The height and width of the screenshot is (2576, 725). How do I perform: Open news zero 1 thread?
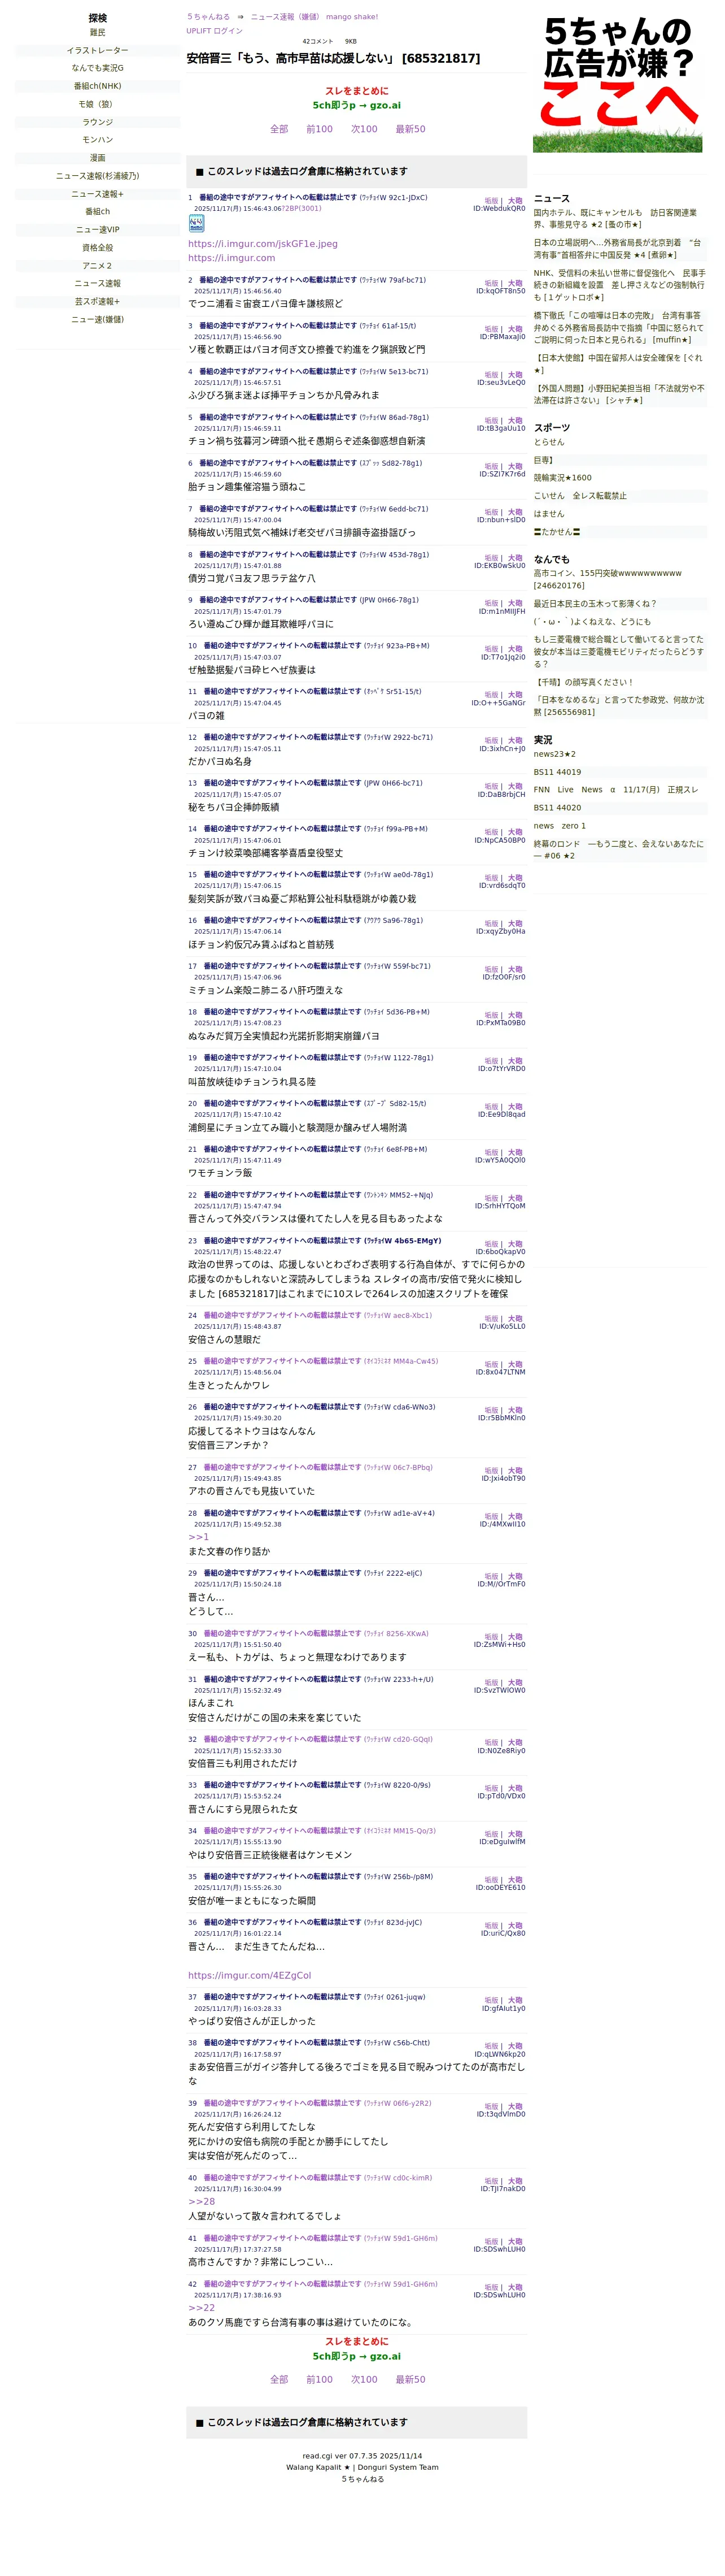(560, 826)
